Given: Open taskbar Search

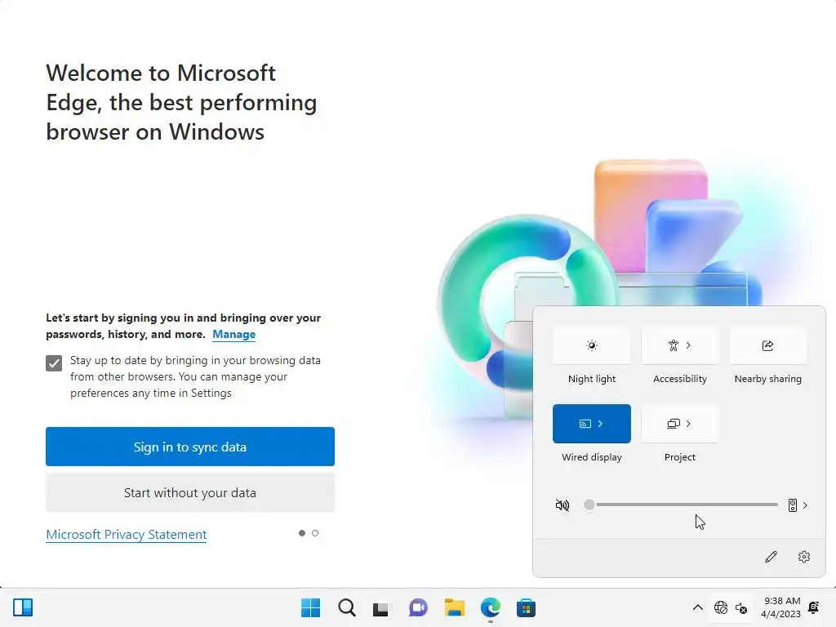Looking at the screenshot, I should click(x=346, y=607).
